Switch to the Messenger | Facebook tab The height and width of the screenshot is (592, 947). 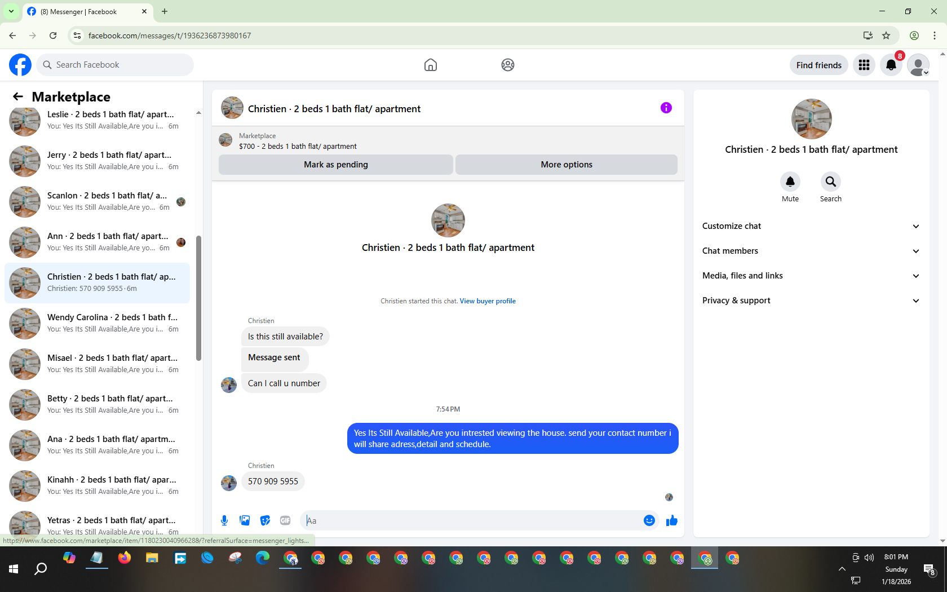point(87,12)
